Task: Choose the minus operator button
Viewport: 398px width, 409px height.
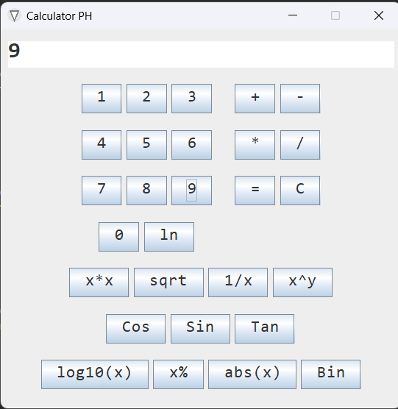Action: pyautogui.click(x=300, y=99)
